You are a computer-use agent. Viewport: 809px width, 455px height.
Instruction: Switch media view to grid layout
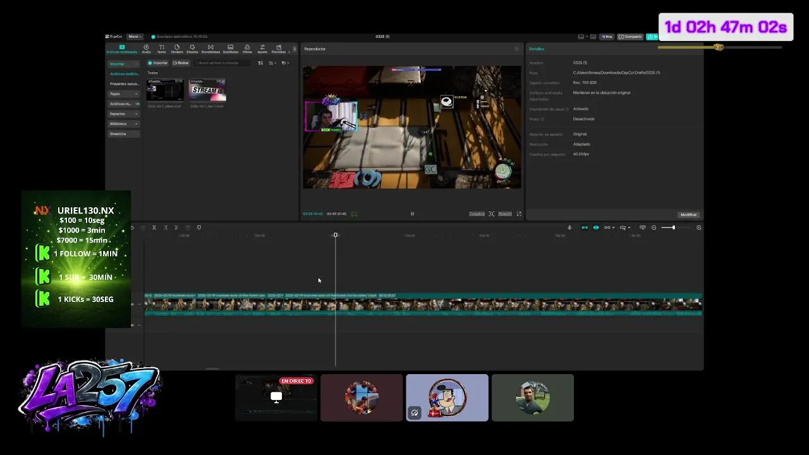(x=260, y=63)
